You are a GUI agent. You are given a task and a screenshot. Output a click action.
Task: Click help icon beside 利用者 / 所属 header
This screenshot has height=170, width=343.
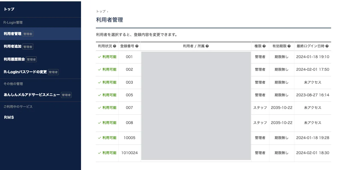207,46
